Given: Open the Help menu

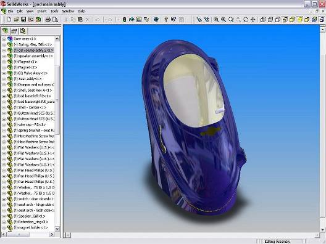Looking at the screenshot, I should (x=81, y=11).
